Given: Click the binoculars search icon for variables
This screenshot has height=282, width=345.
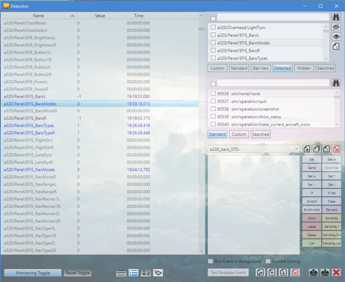Looking at the screenshot, I should coord(336,17).
